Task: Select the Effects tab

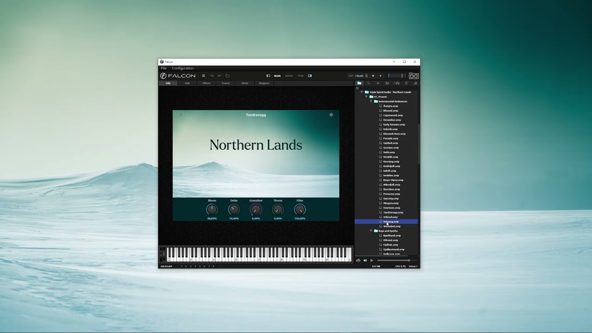Action: [x=207, y=83]
